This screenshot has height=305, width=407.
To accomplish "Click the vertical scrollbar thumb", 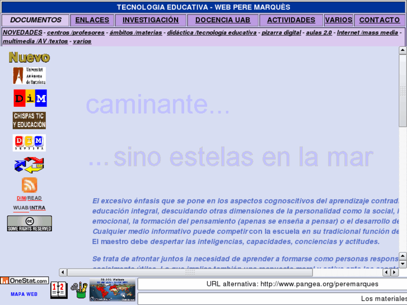I will tap(403, 90).
